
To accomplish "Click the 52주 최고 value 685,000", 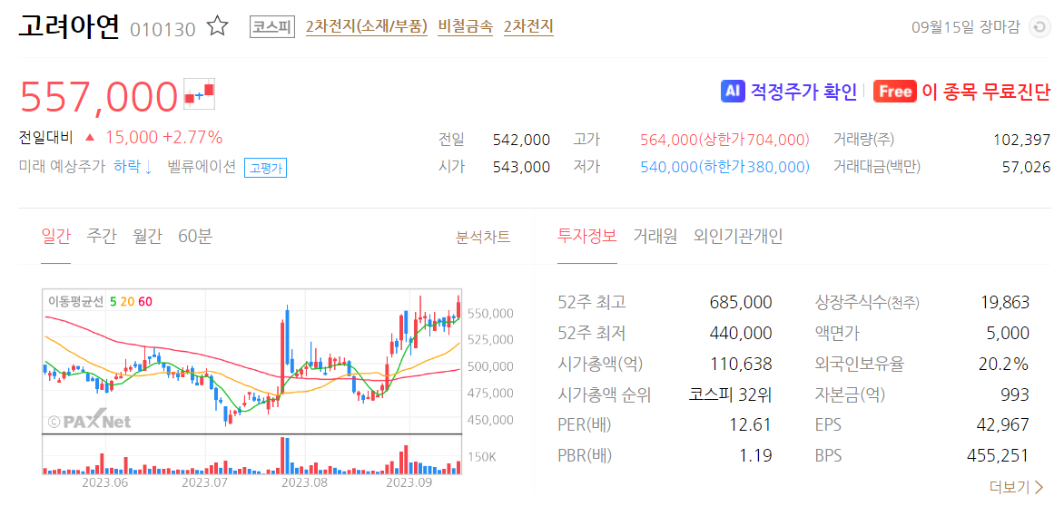I will pyautogui.click(x=741, y=302).
